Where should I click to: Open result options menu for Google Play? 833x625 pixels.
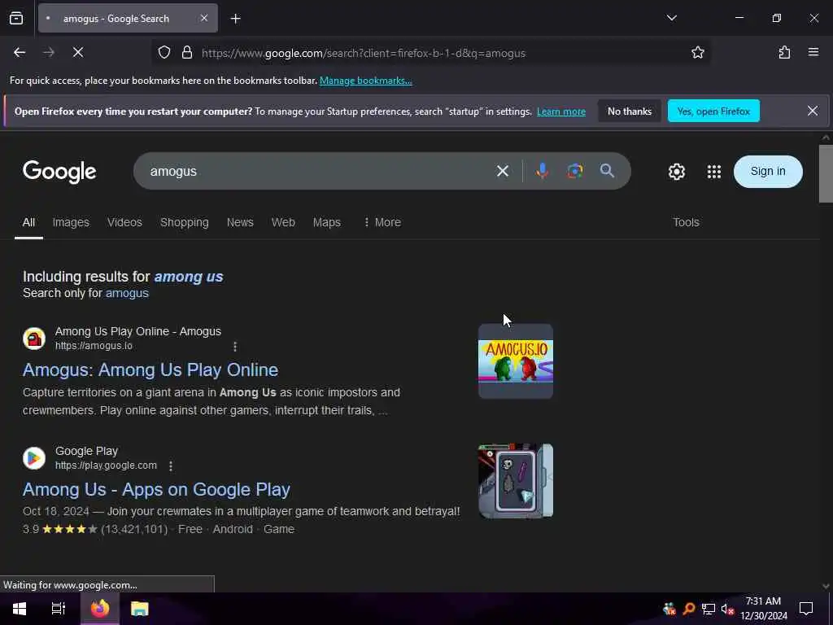point(171,466)
